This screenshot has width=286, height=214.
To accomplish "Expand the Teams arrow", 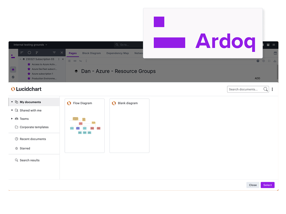I will (12, 119).
